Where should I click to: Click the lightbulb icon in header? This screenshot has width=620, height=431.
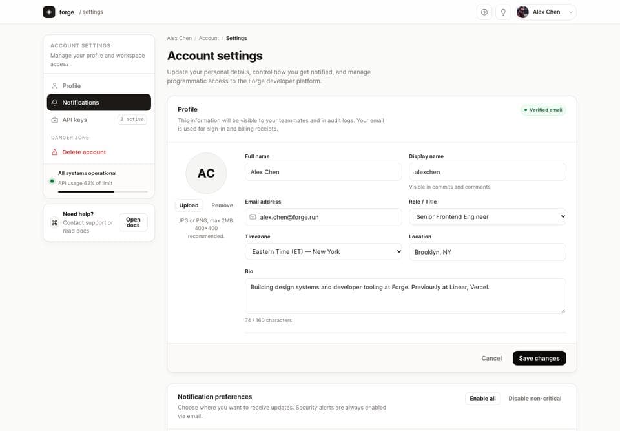point(503,12)
